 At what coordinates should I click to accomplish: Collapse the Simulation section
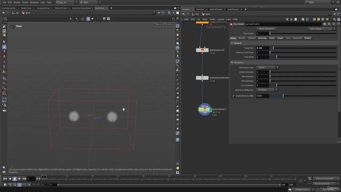point(232,62)
